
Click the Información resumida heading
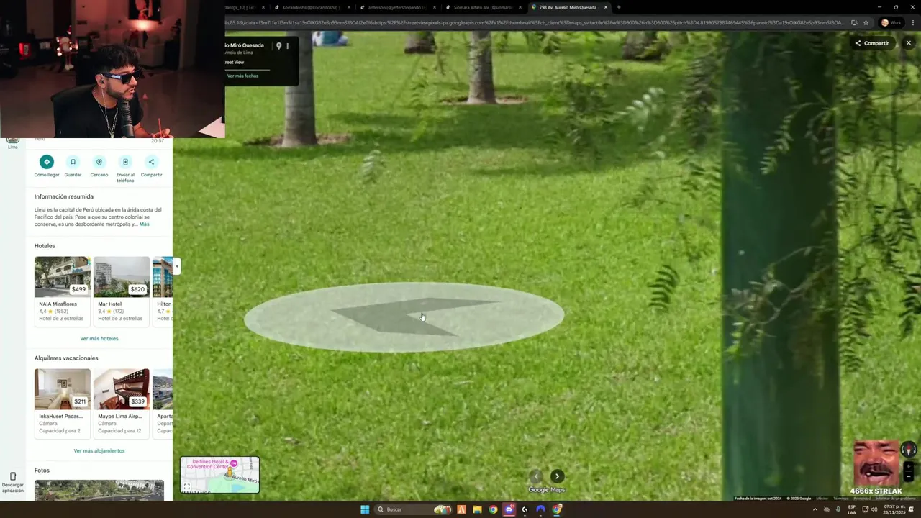64,196
